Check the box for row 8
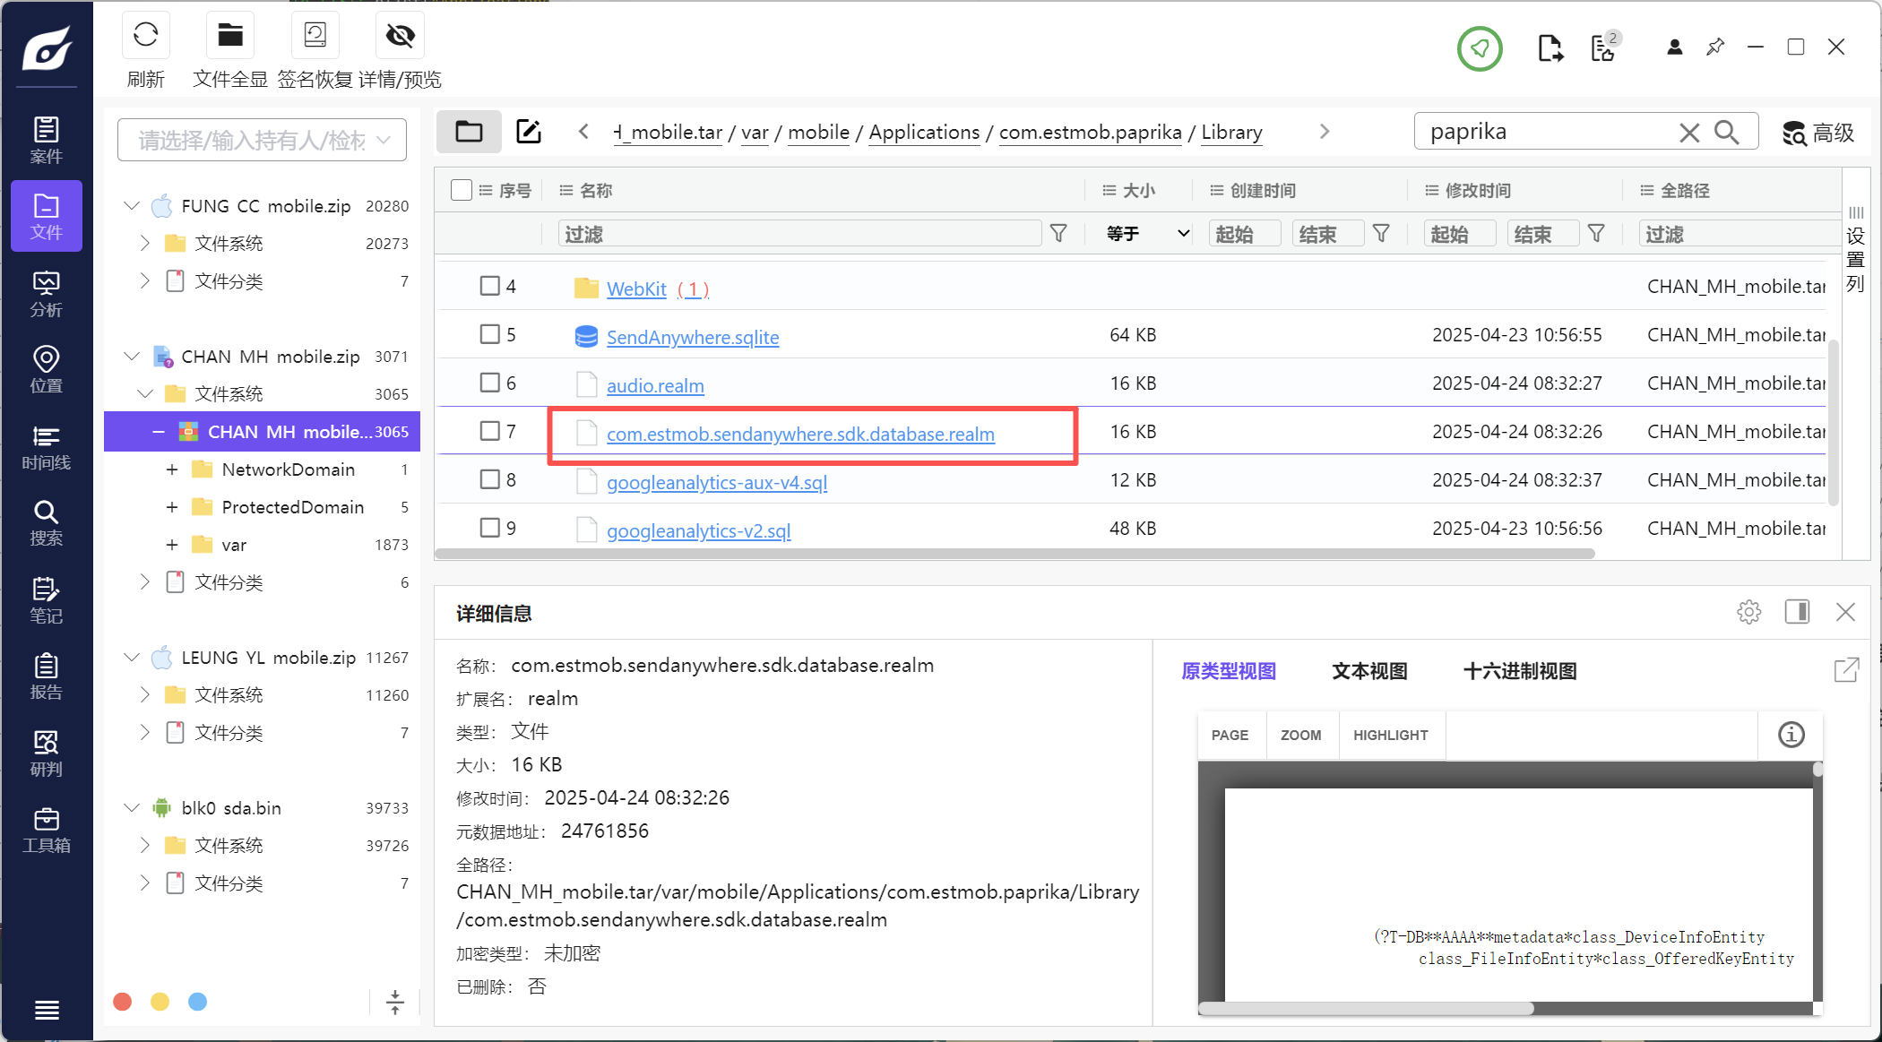1882x1042 pixels. 489,479
